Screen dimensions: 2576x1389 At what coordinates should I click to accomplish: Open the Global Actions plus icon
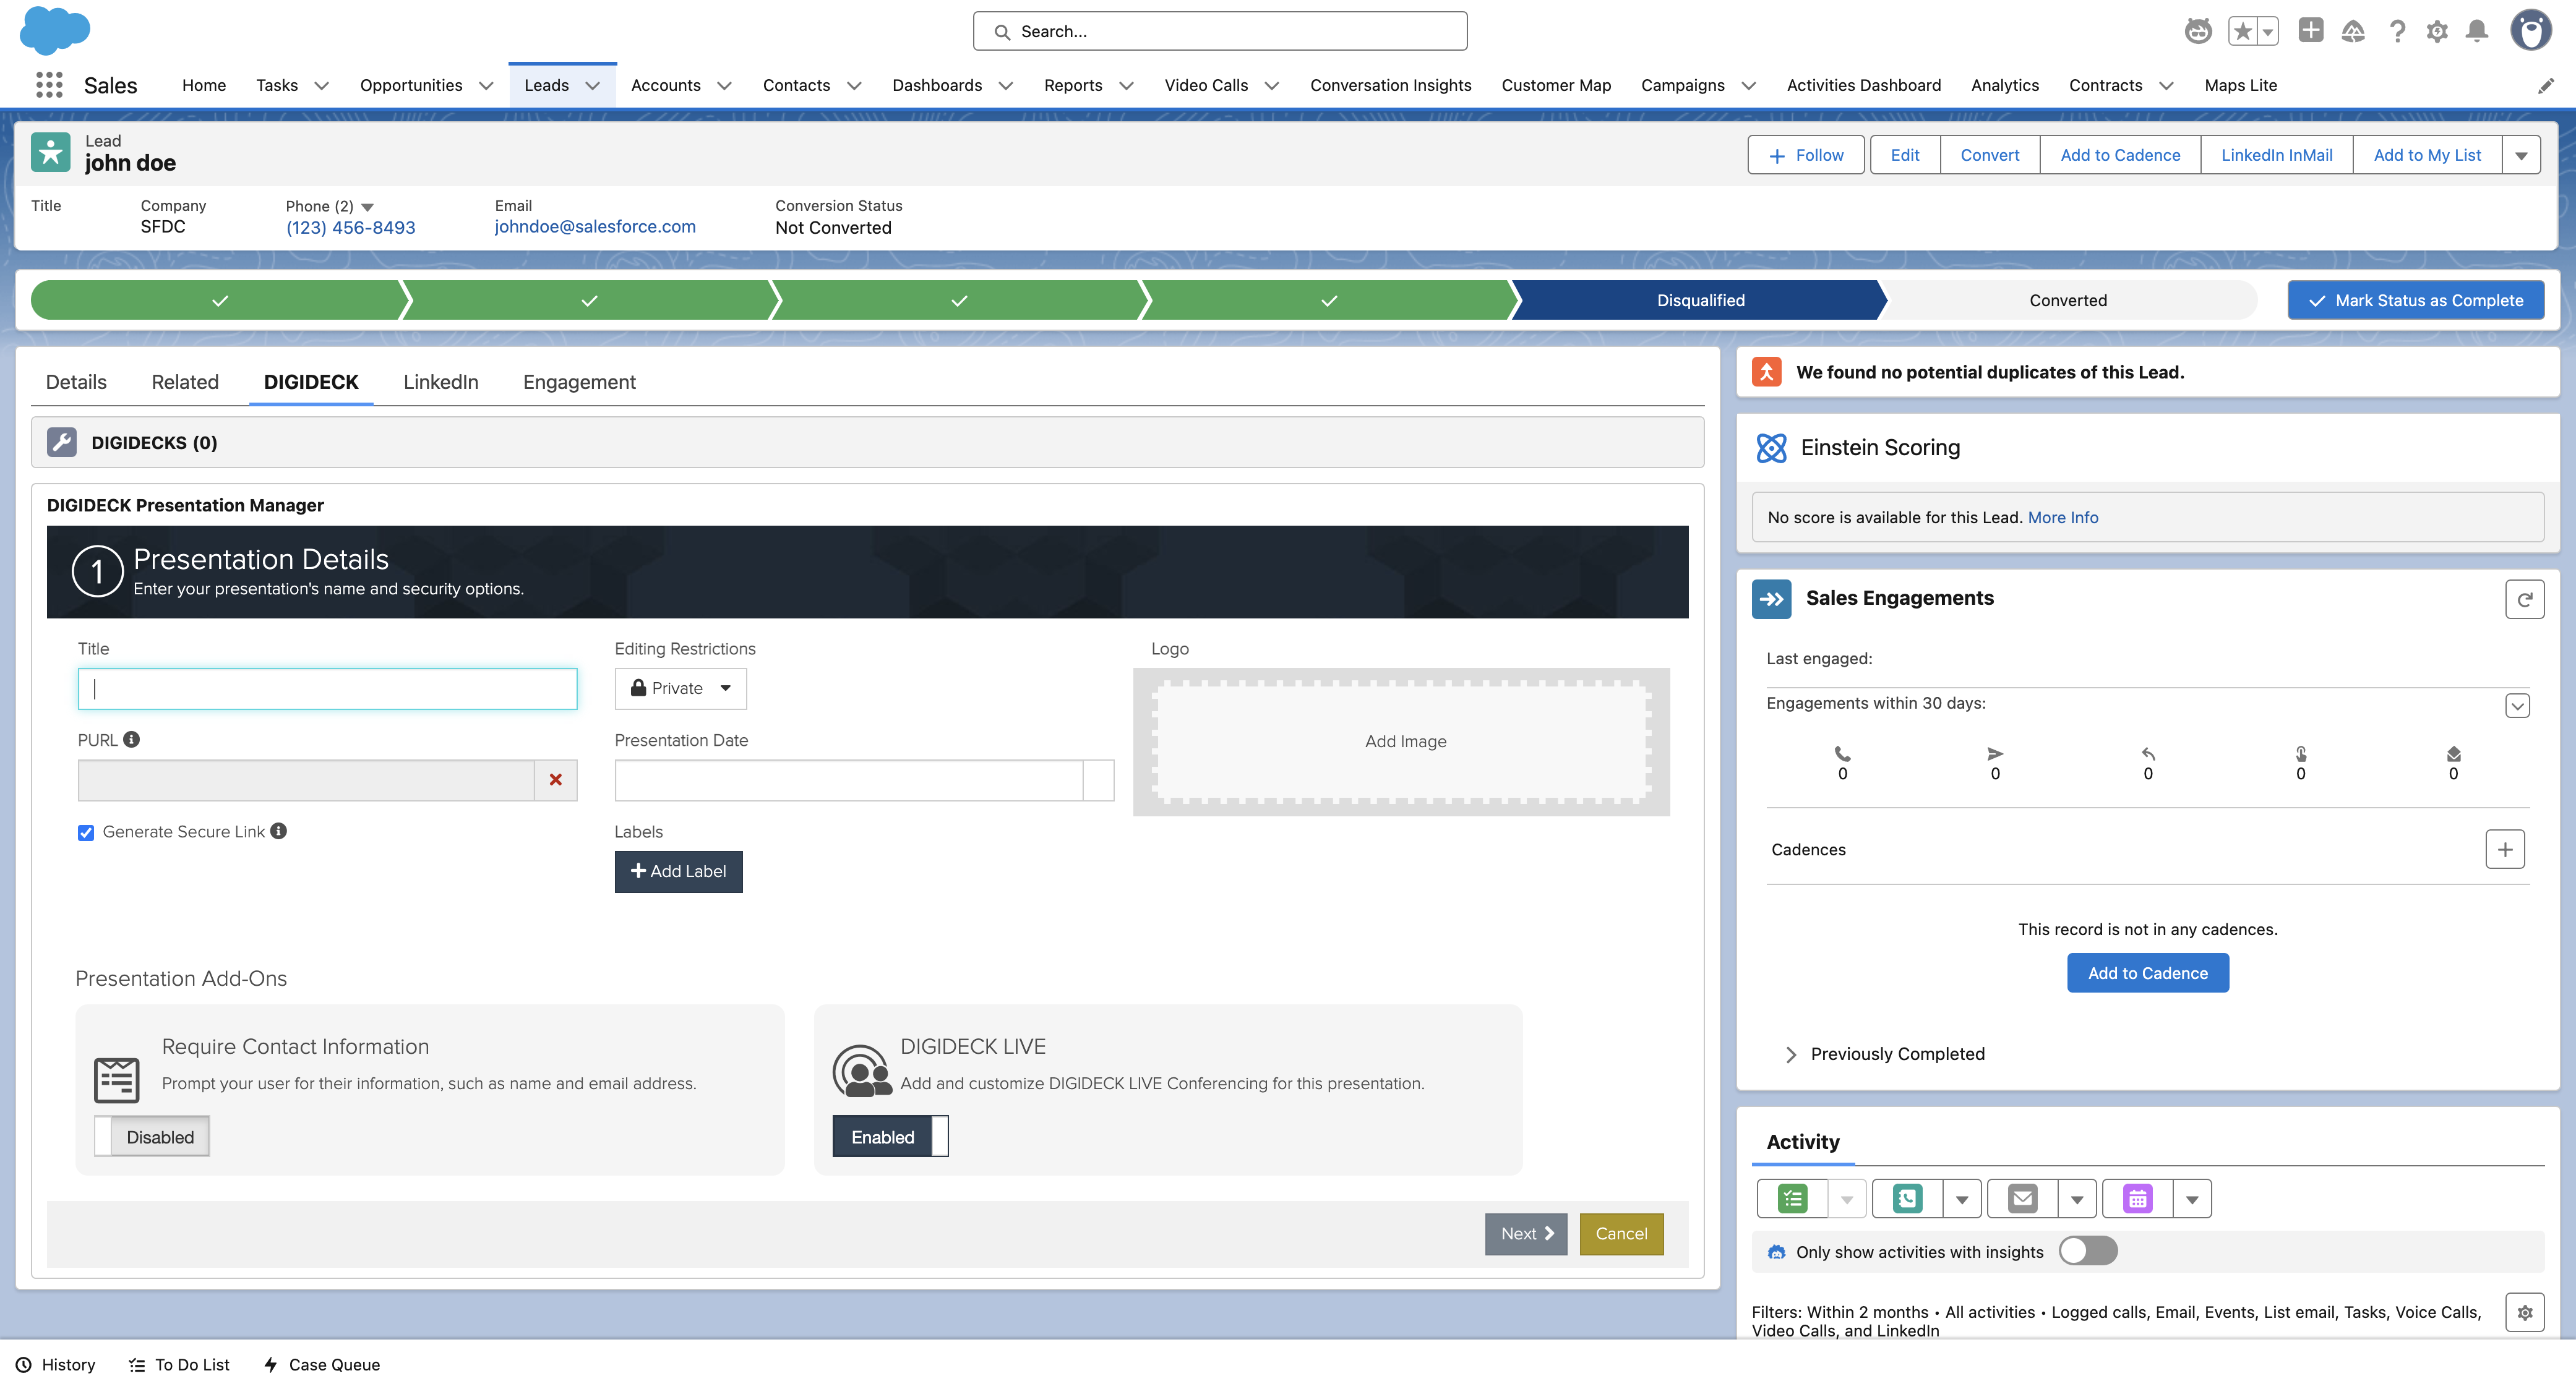(2311, 30)
